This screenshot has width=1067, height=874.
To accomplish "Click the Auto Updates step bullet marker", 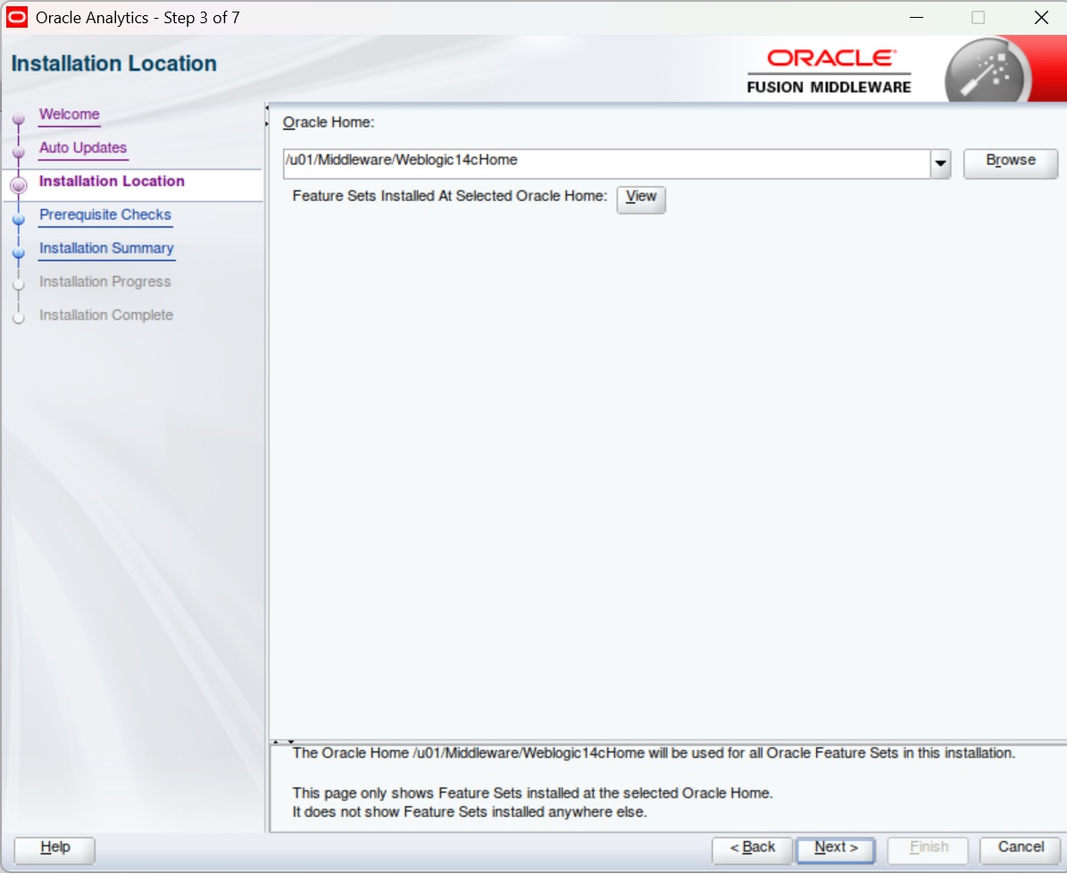I will (19, 152).
